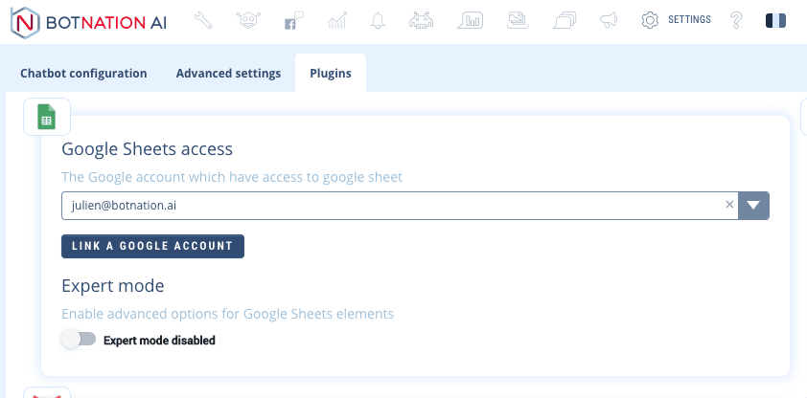Click the Google Sheets plugin icon
The image size is (807, 398).
pyautogui.click(x=46, y=118)
